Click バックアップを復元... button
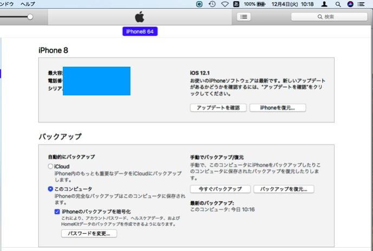 tap(284, 189)
